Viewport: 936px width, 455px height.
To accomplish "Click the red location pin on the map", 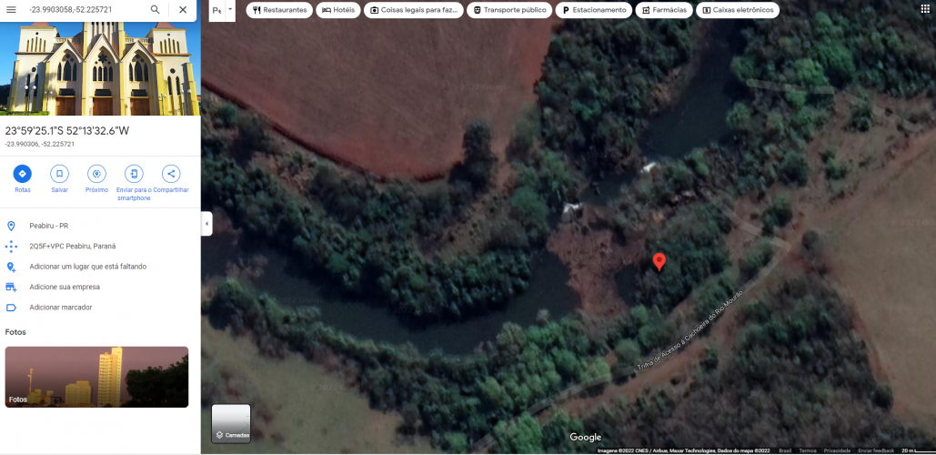I will pyautogui.click(x=659, y=262).
